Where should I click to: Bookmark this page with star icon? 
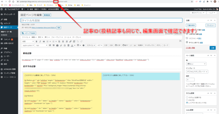coord(192,1)
